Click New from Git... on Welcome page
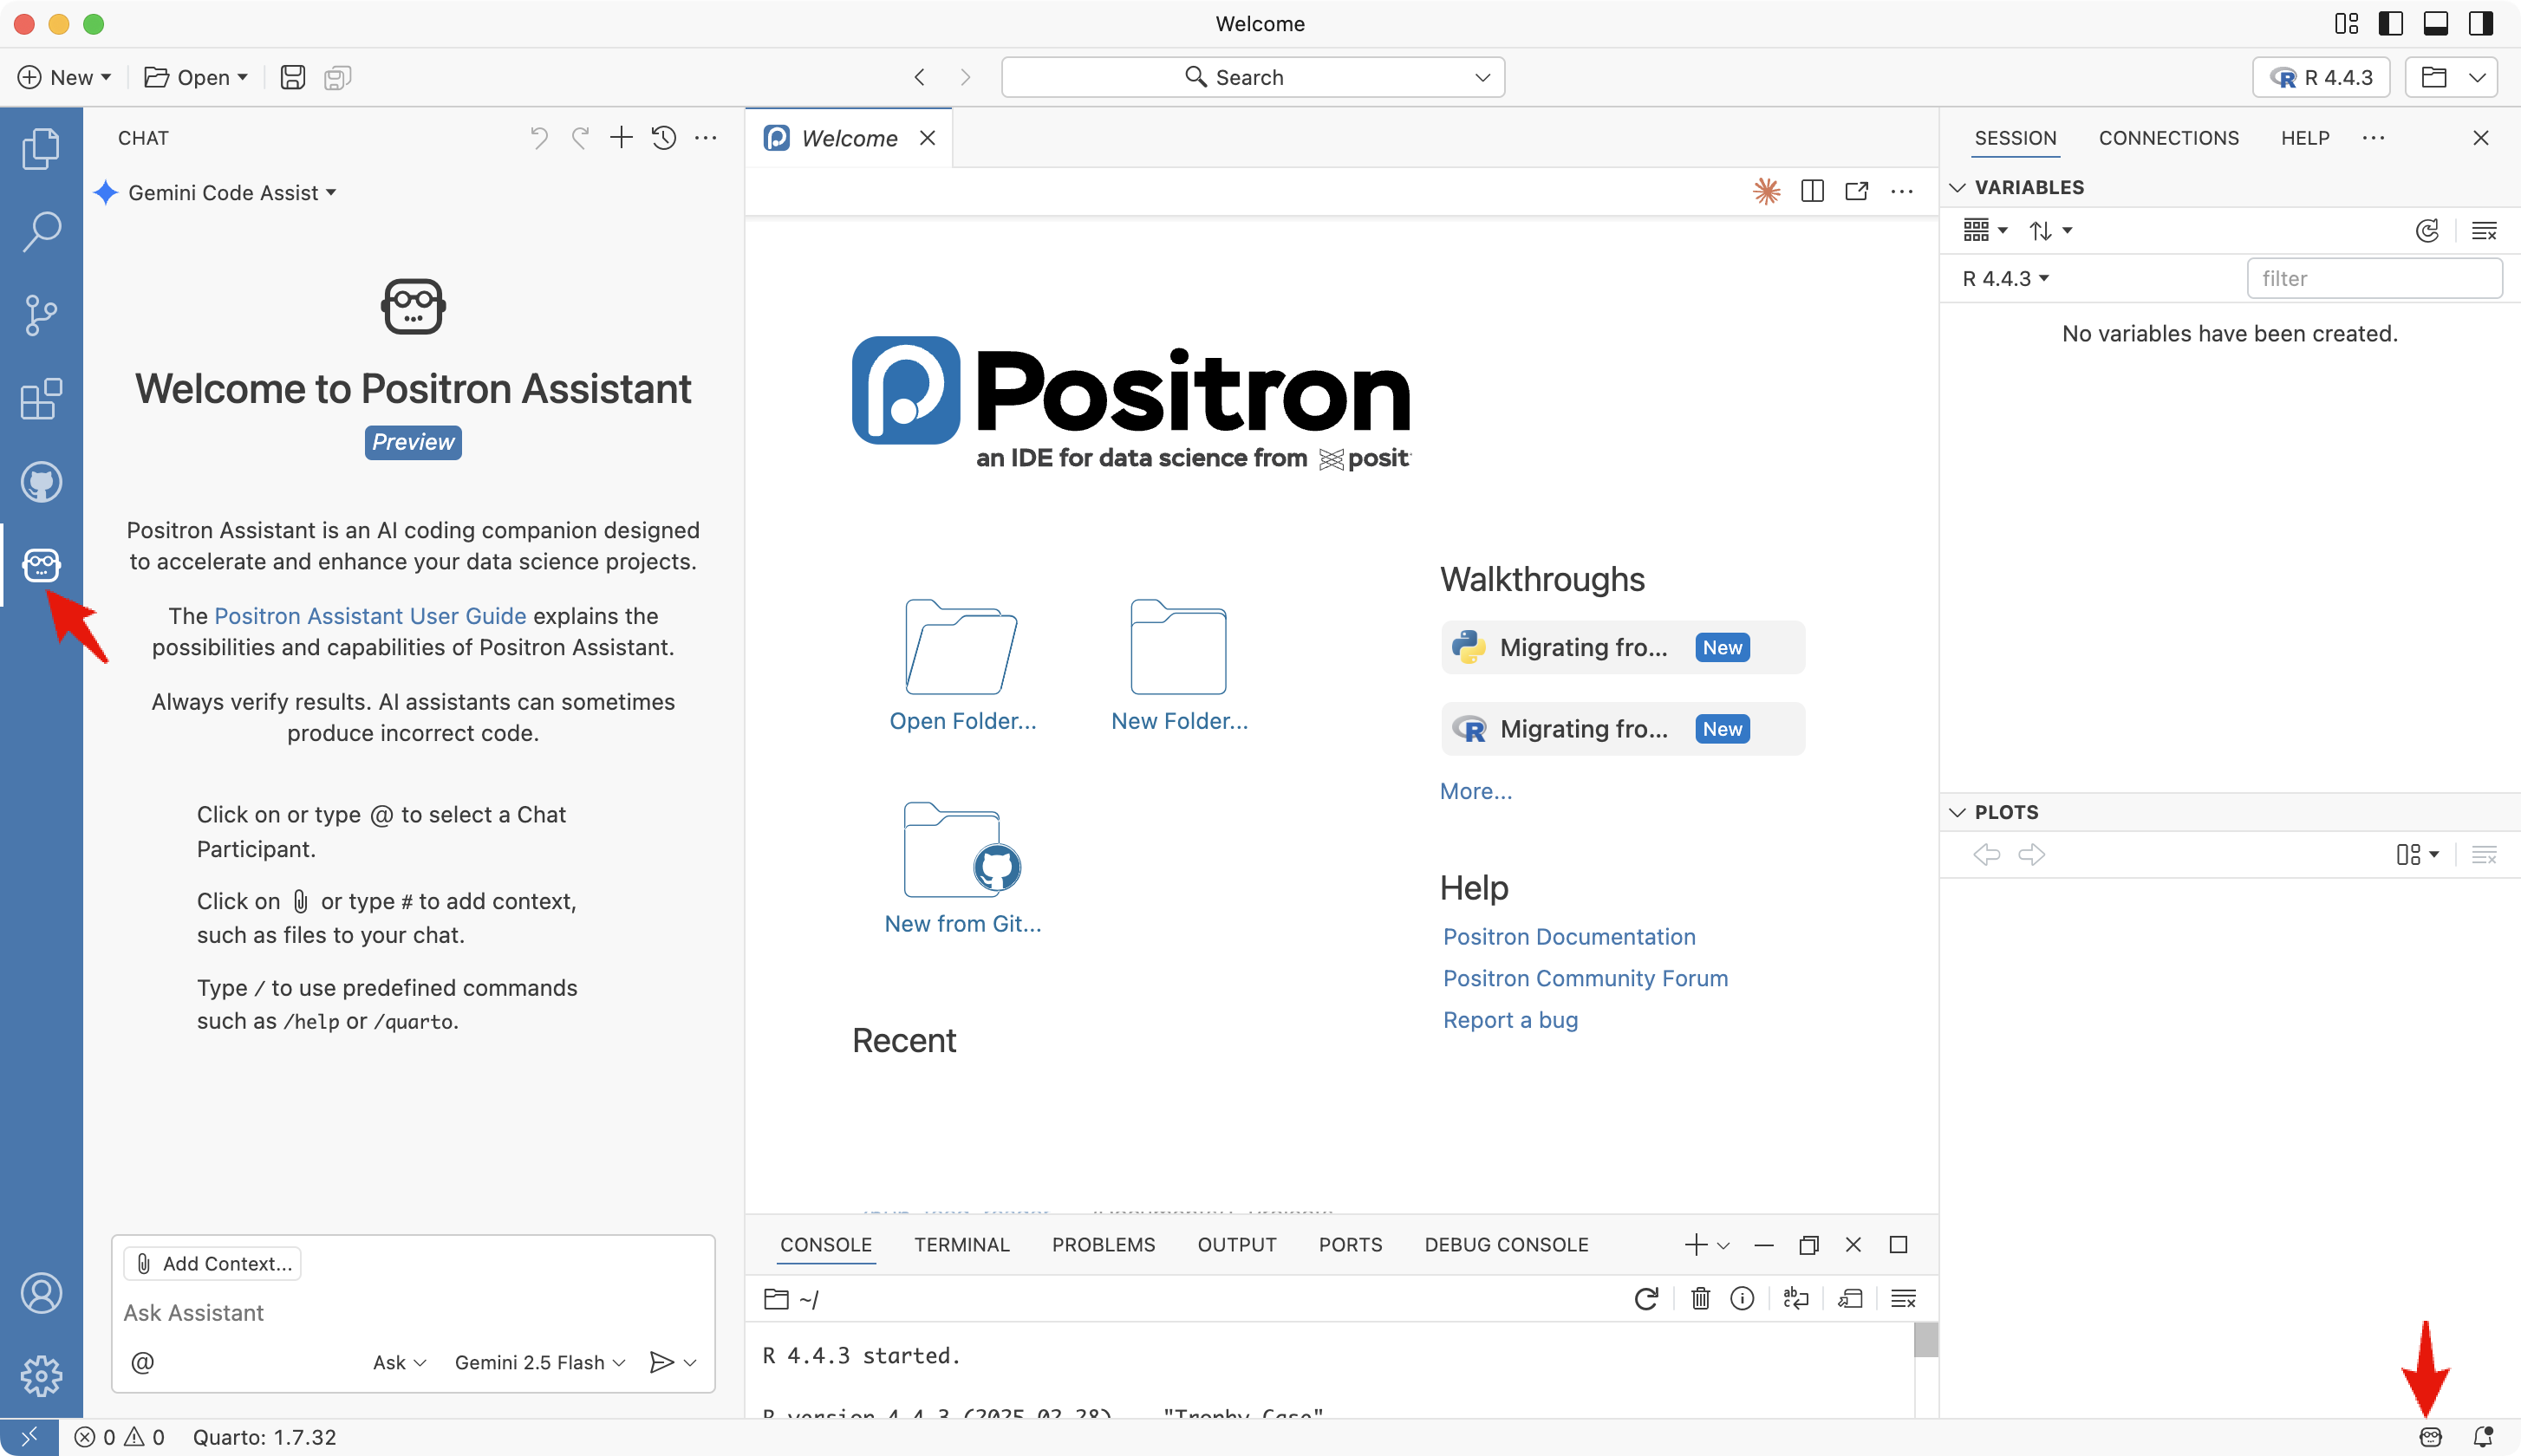Viewport: 2521px width, 1456px height. (x=962, y=868)
